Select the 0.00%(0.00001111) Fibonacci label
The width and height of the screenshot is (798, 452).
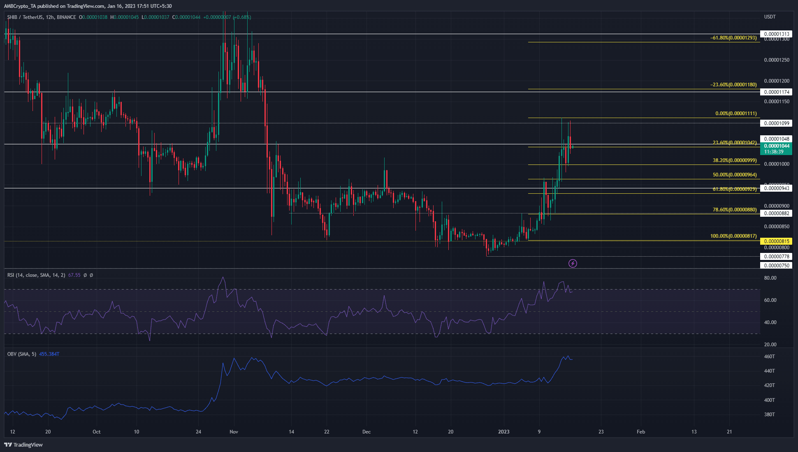pos(736,114)
